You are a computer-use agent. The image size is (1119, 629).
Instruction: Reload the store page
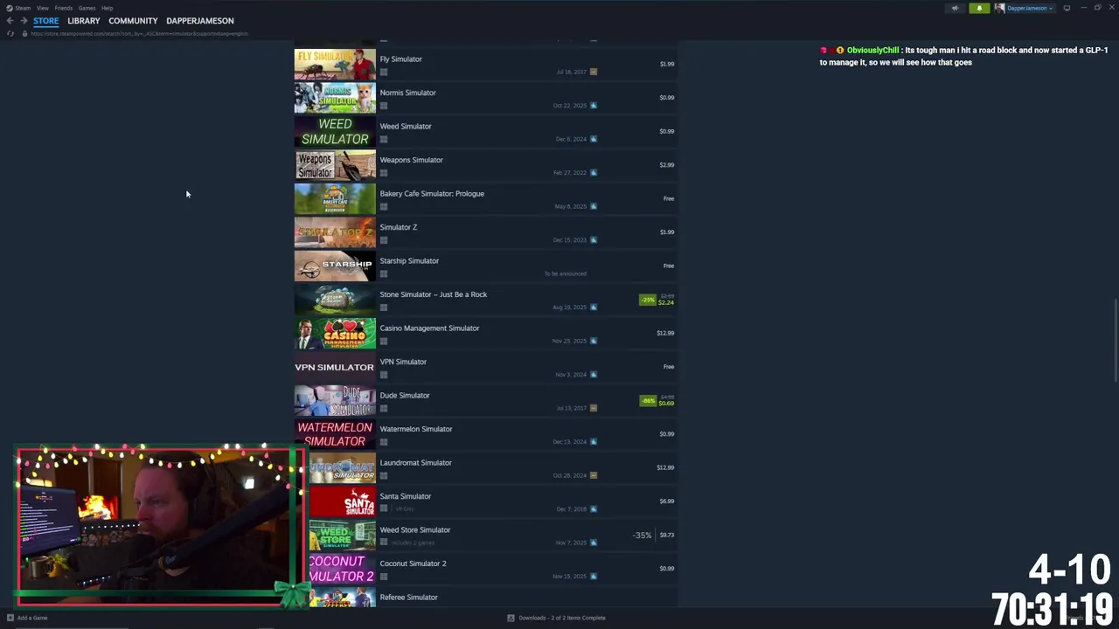click(x=10, y=33)
